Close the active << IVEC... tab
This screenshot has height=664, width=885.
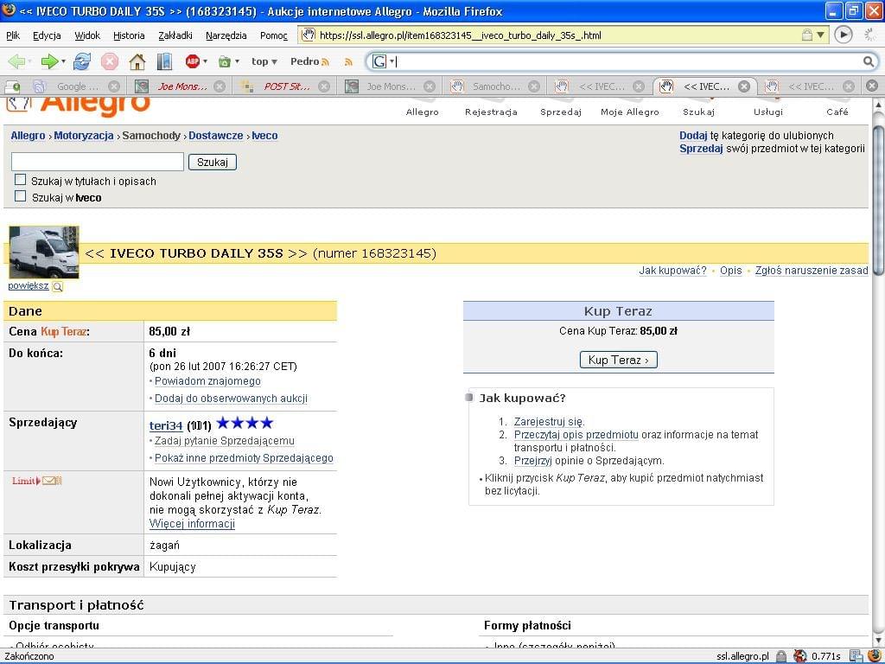click(x=744, y=86)
